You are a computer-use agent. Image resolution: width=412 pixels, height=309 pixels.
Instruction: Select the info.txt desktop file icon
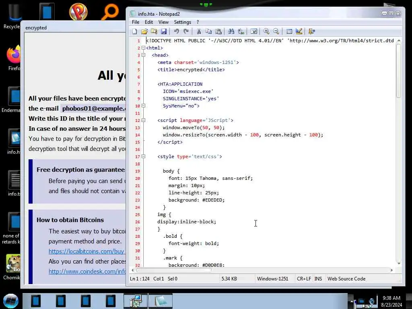pos(14,183)
